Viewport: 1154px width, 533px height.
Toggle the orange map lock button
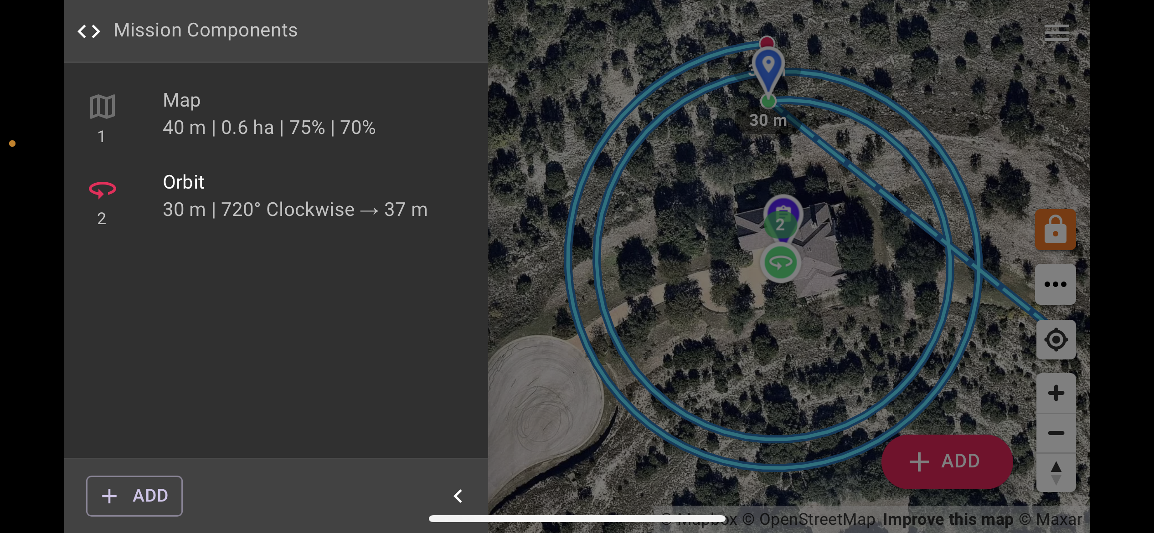pos(1056,230)
